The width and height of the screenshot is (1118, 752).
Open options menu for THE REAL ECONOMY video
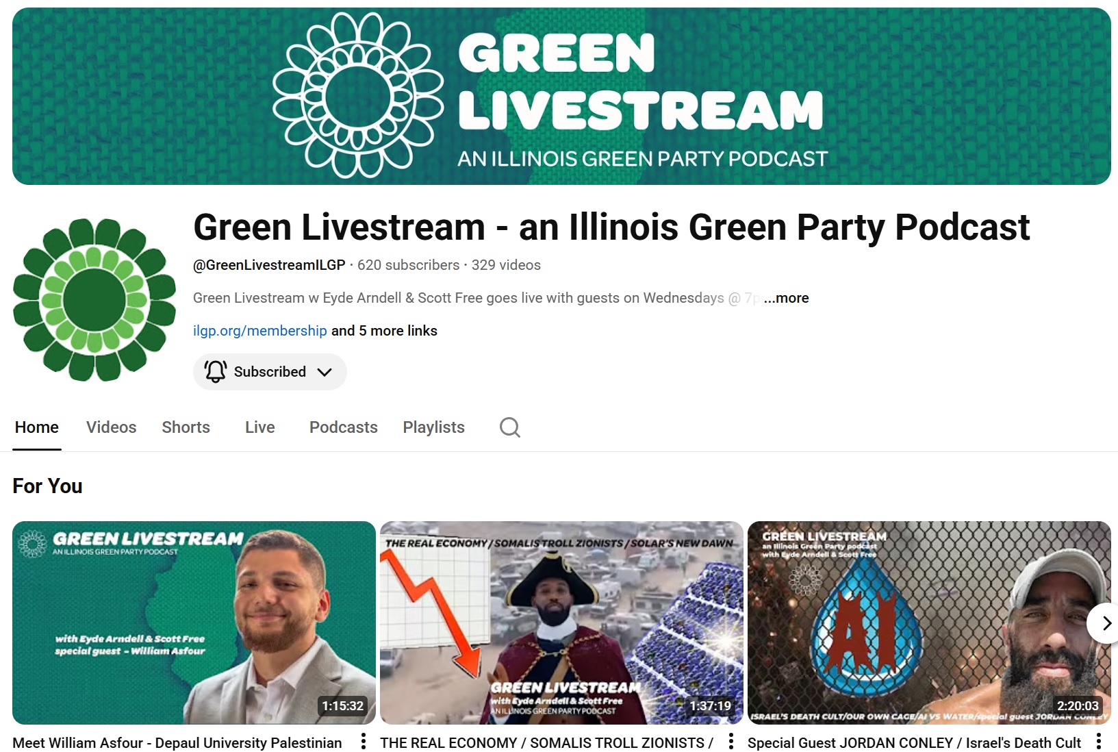pyautogui.click(x=731, y=742)
